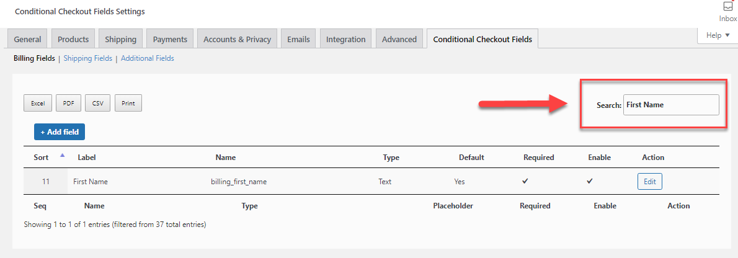The width and height of the screenshot is (738, 258).
Task: Open the Integration tab
Action: pos(345,39)
